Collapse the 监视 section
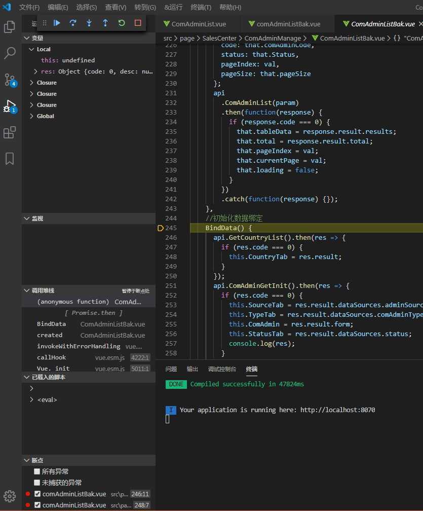 pos(27,218)
